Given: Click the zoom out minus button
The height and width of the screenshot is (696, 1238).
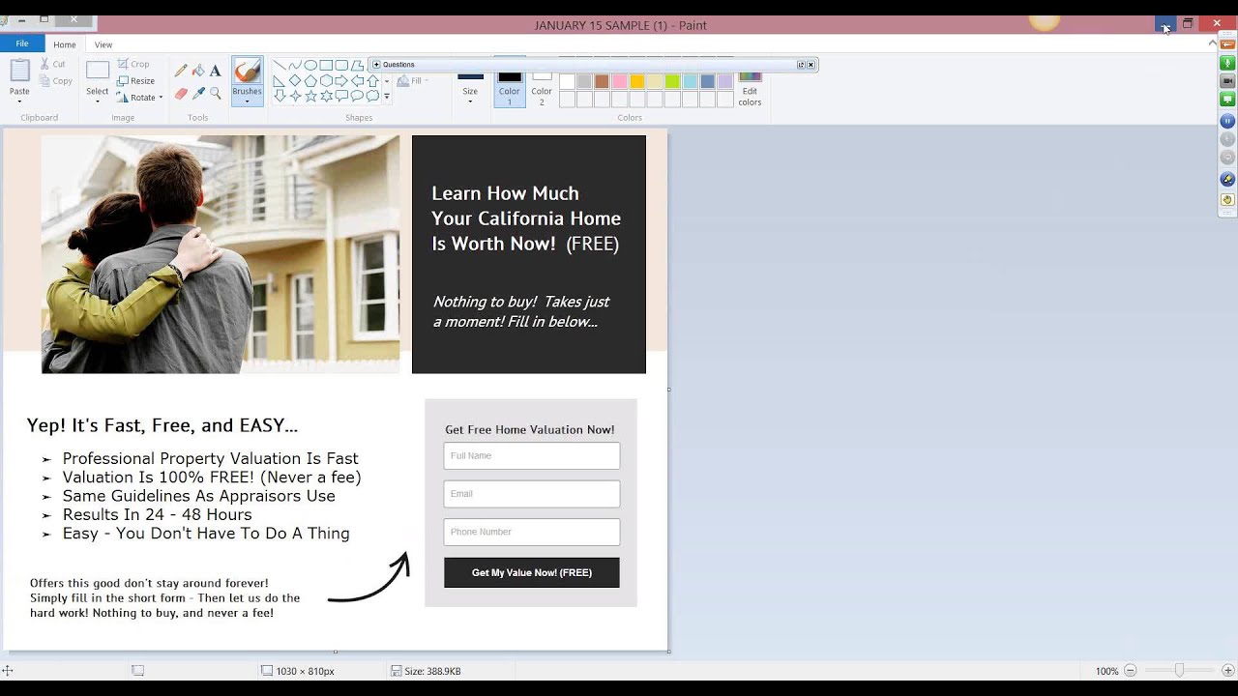Looking at the screenshot, I should click(x=1130, y=671).
